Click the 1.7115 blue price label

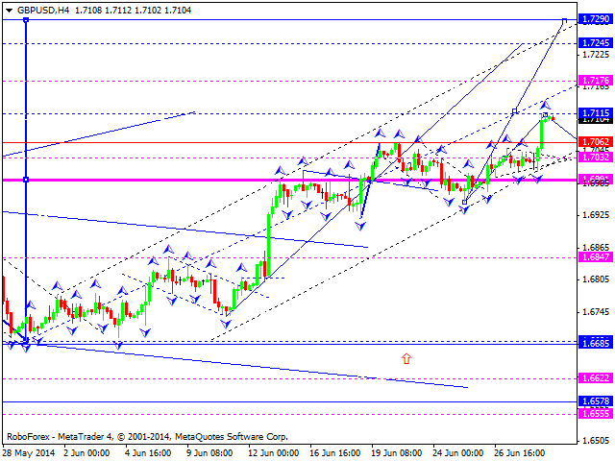click(x=596, y=112)
